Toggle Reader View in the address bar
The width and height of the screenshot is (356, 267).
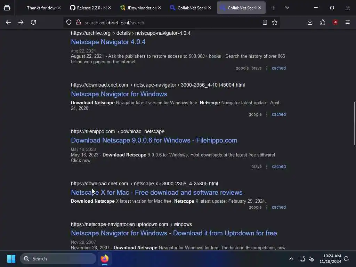click(265, 22)
